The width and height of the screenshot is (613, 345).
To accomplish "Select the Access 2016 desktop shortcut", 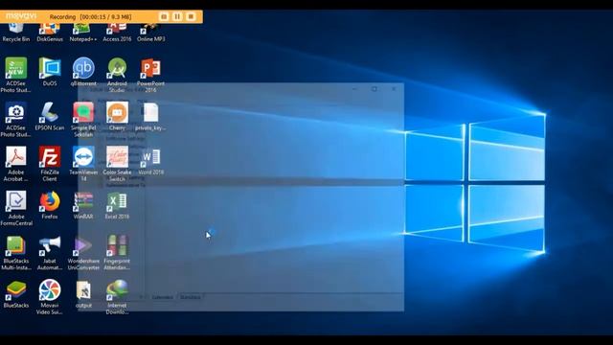I will pos(117,33).
